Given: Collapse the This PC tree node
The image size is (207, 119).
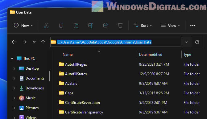Looking at the screenshot, I should pyautogui.click(x=12, y=59).
